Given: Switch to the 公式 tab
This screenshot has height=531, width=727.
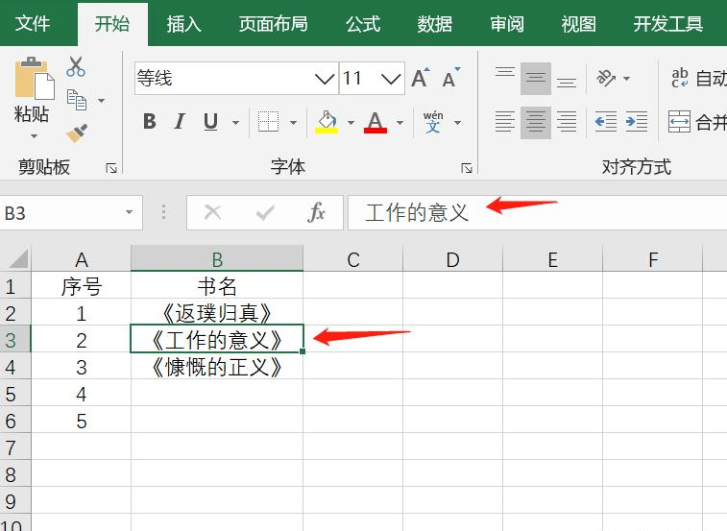Looking at the screenshot, I should (363, 23).
